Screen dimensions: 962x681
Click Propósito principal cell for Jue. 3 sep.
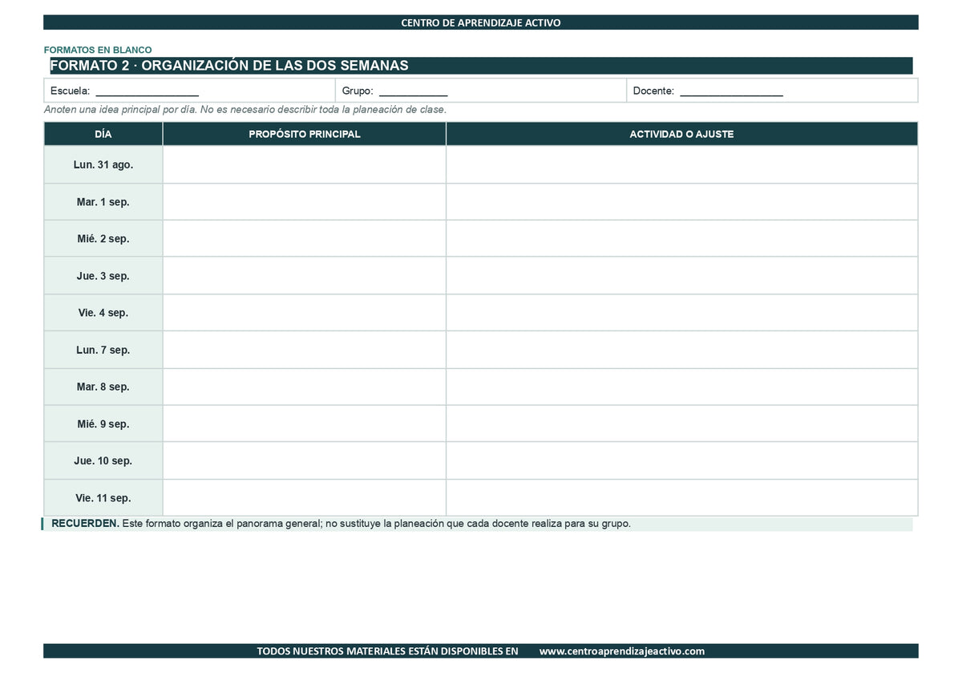click(305, 276)
